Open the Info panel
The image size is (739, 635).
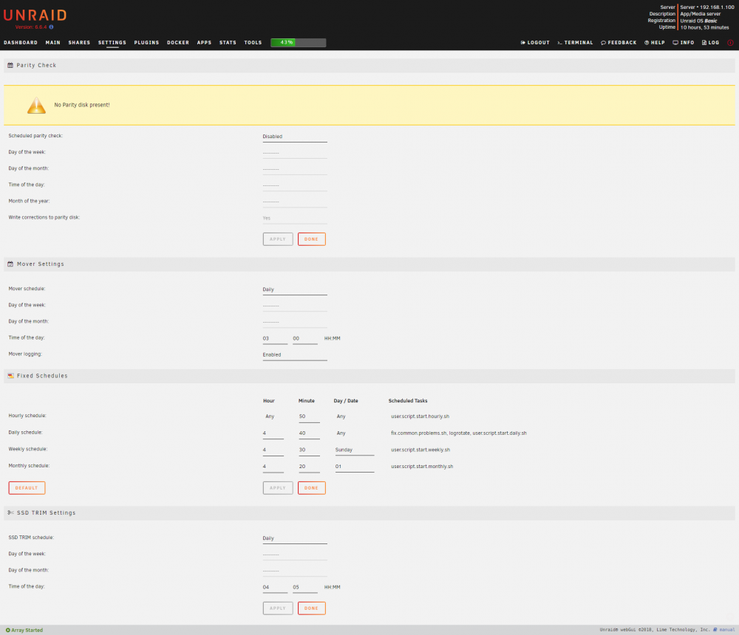click(684, 43)
